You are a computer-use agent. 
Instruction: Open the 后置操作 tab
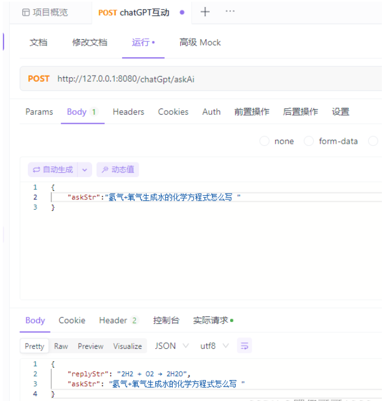[x=301, y=112]
